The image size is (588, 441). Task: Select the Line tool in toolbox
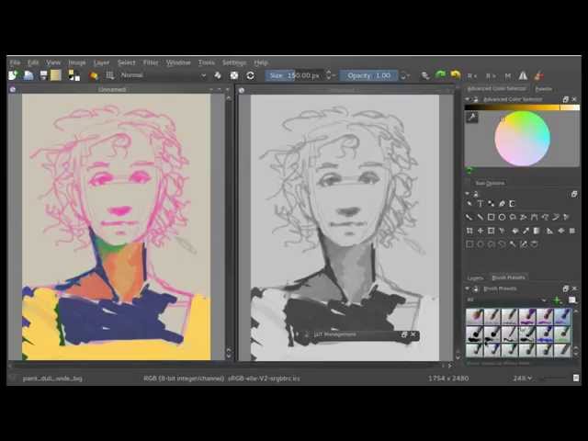(480, 217)
